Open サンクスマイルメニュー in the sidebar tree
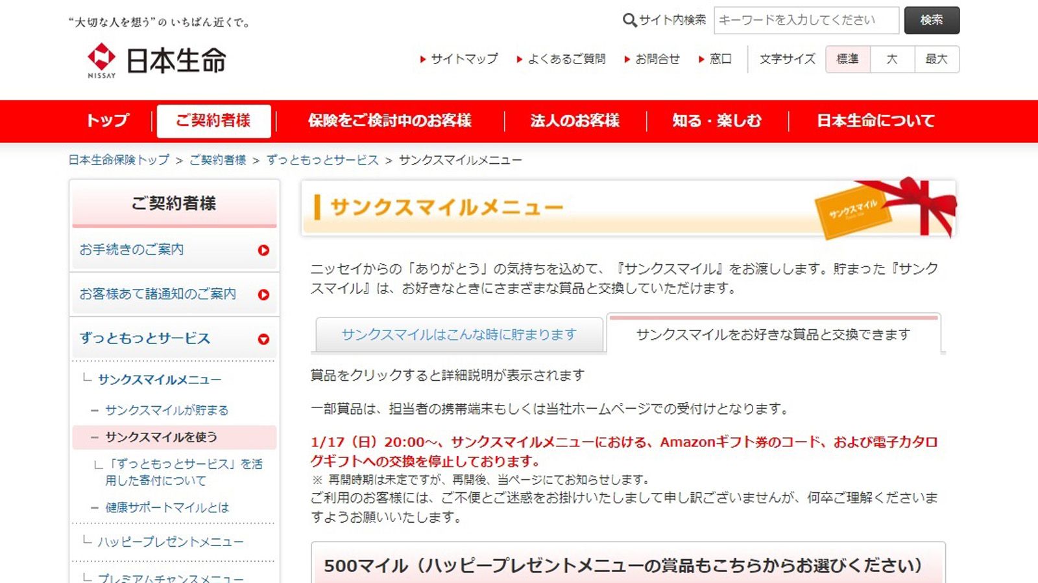Viewport: 1038px width, 583px height. [160, 380]
